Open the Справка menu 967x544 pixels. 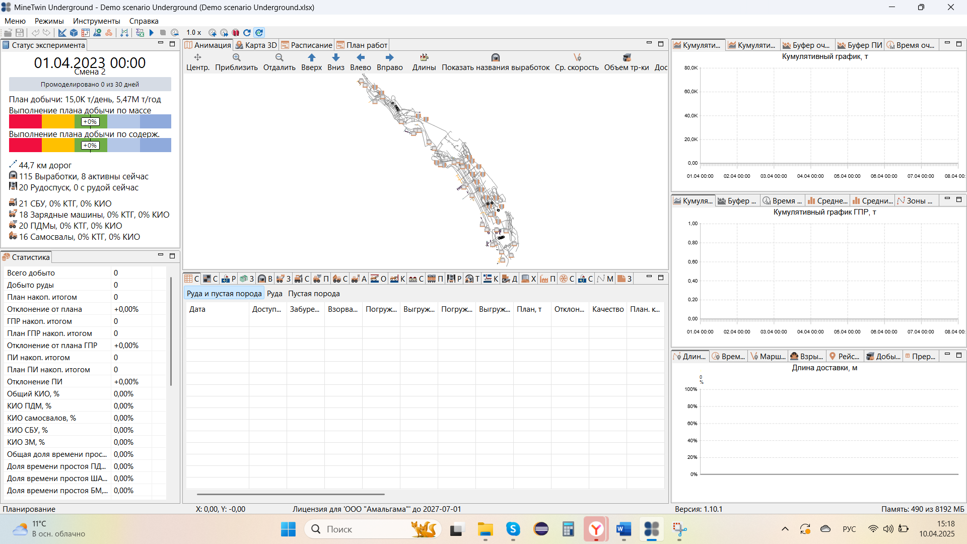click(144, 21)
